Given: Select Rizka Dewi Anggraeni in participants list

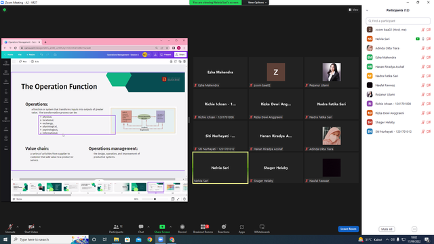Looking at the screenshot, I should (398, 113).
